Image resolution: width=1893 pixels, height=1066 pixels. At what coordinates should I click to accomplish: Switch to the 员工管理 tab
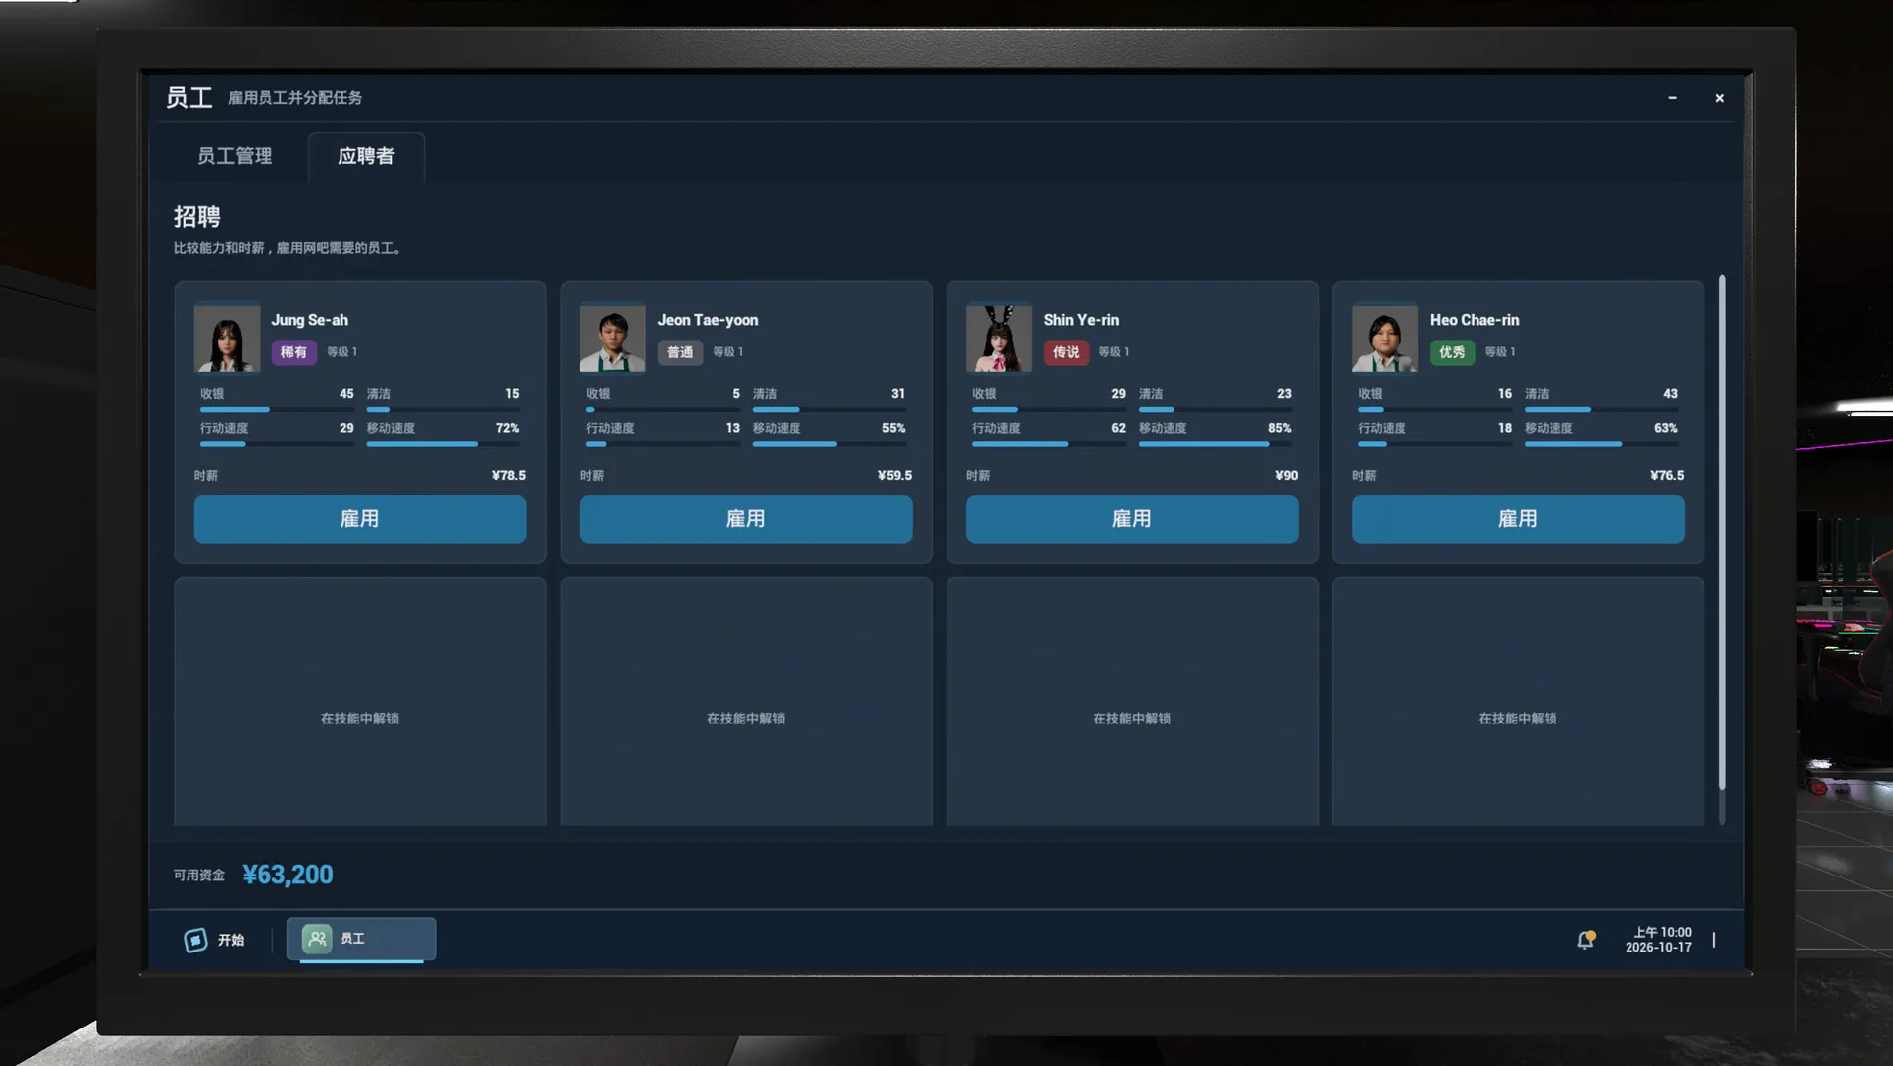click(x=235, y=156)
